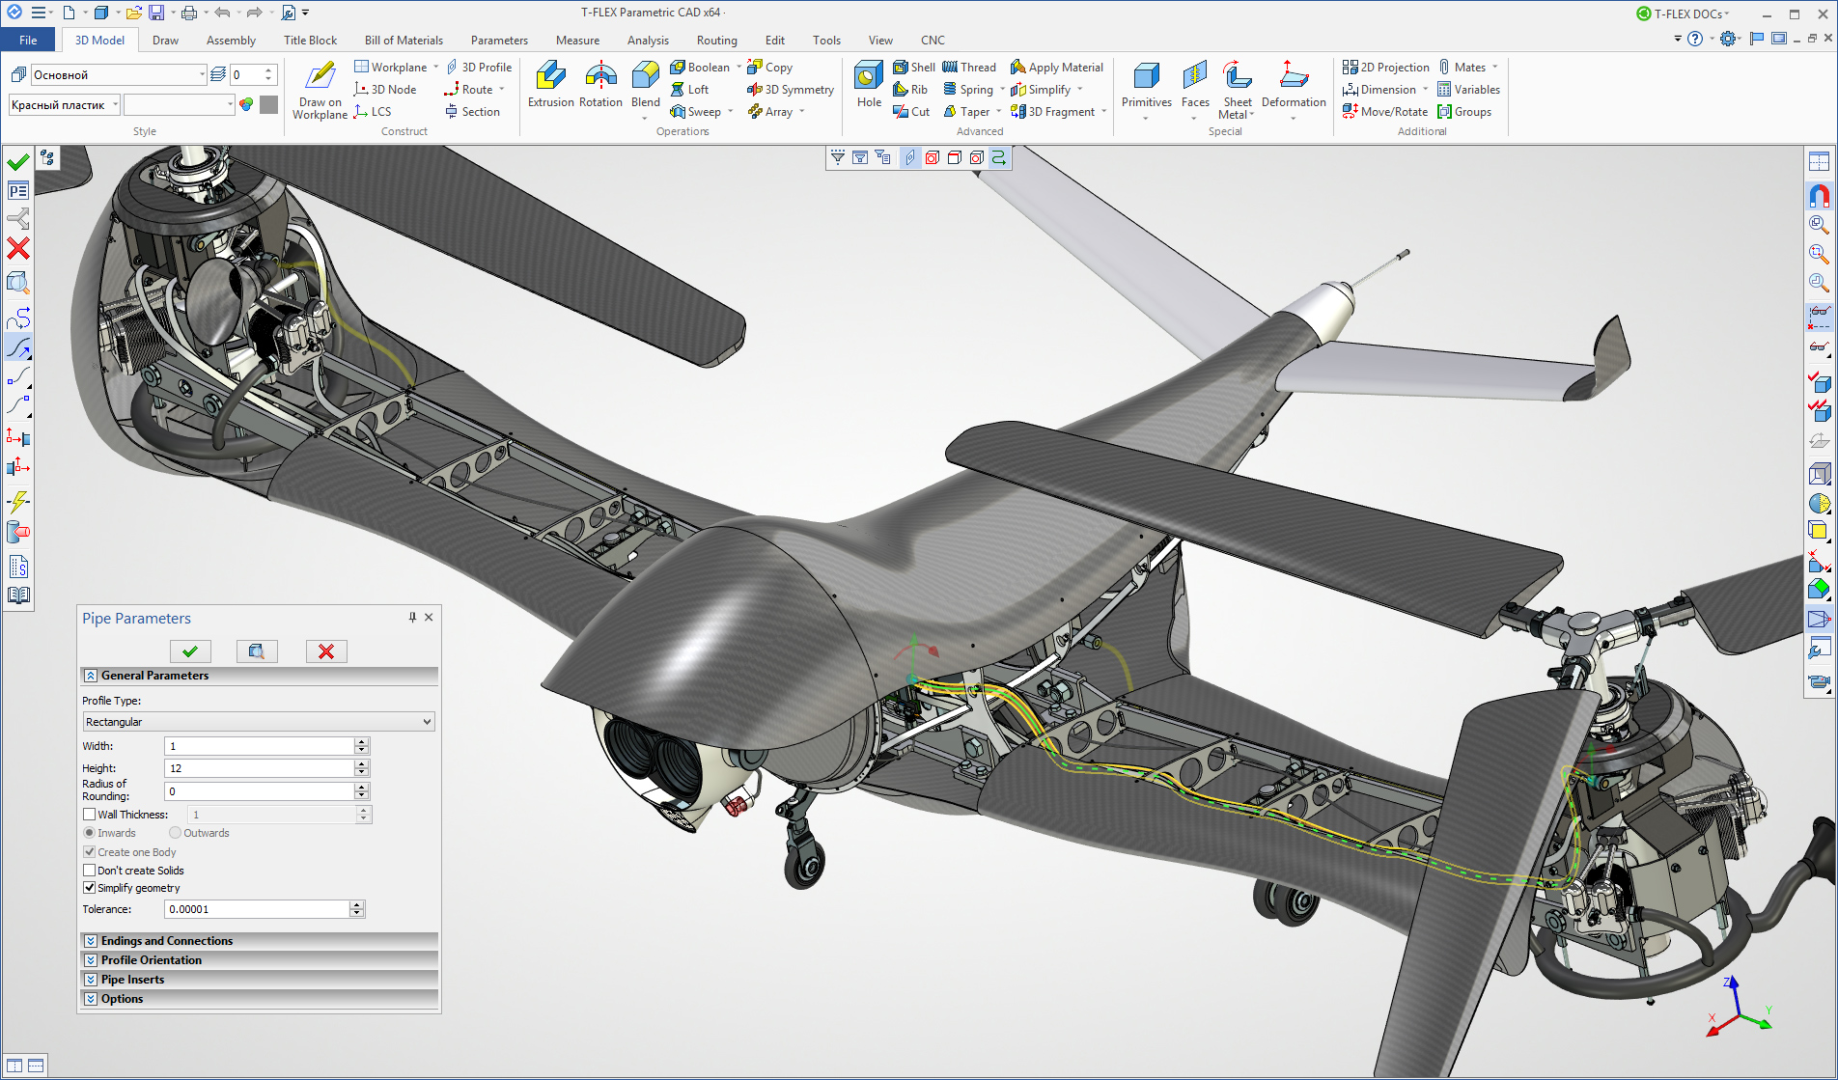Open the Primitives dropdown arrow
The image size is (1838, 1080).
tap(1146, 119)
